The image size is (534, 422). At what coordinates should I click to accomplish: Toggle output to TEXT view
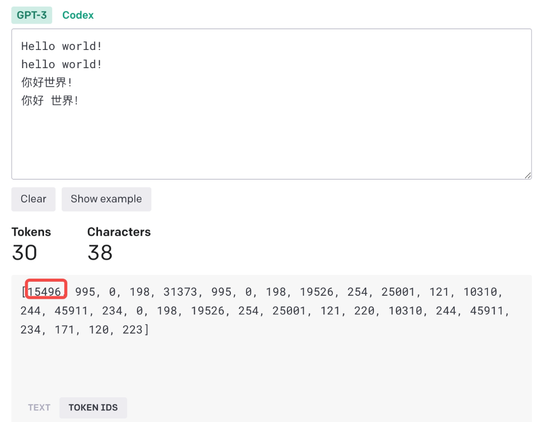pyautogui.click(x=39, y=407)
